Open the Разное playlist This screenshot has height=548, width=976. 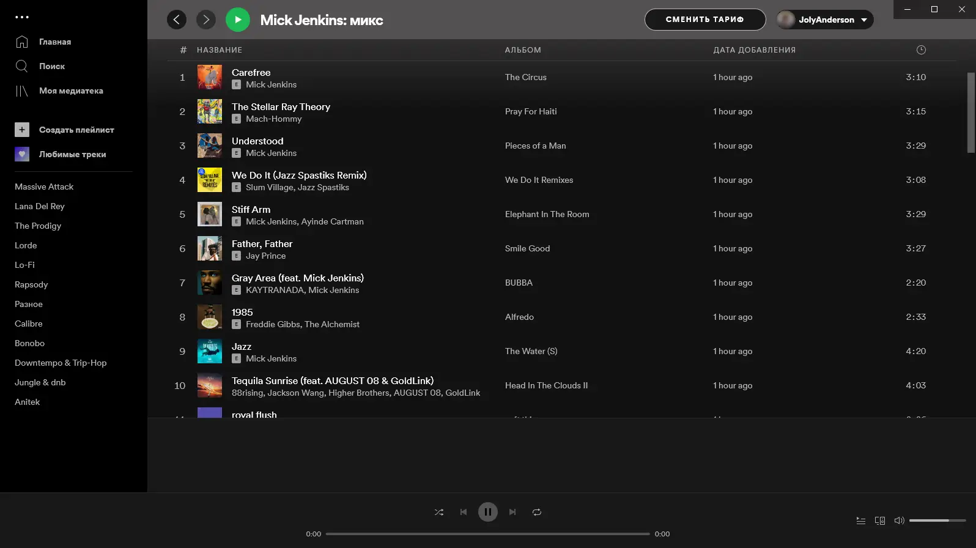29,304
